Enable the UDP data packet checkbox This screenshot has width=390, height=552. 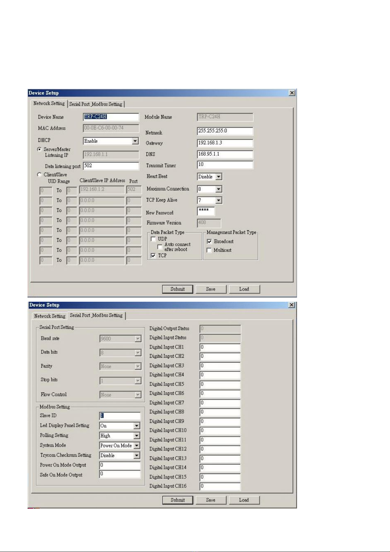coord(153,239)
